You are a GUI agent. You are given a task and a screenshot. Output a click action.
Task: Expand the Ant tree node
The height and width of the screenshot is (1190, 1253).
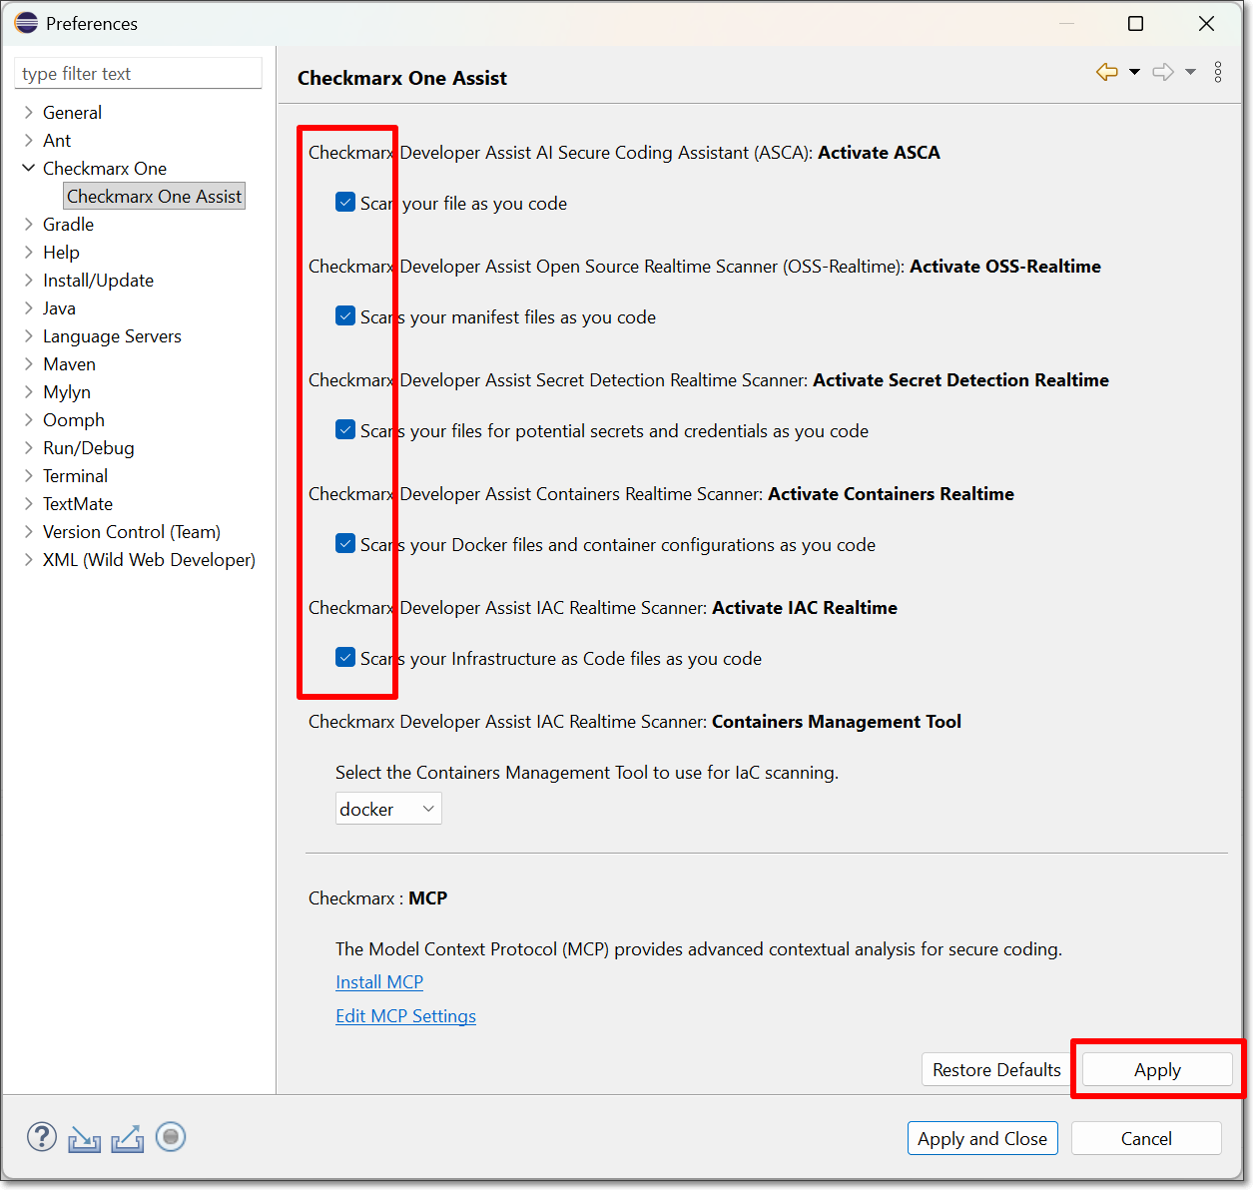click(29, 140)
